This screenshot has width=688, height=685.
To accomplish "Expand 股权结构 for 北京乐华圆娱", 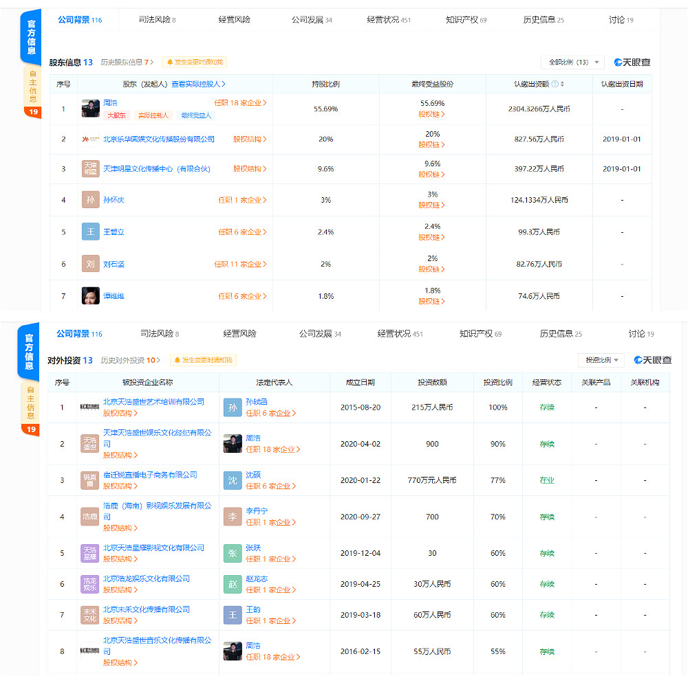I will pos(250,139).
